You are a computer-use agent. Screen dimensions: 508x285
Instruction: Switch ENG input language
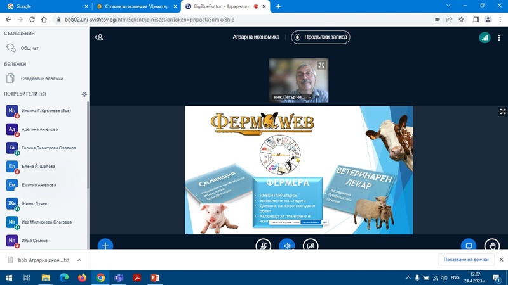(455, 278)
